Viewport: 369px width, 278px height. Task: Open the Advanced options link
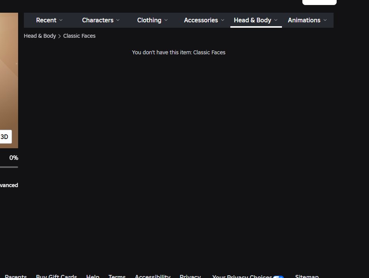9,185
